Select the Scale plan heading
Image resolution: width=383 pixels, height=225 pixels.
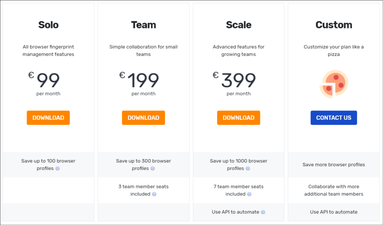239,25
